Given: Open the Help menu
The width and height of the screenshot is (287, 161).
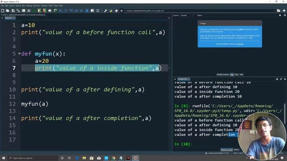Looking at the screenshot, I should [x=61, y=6].
